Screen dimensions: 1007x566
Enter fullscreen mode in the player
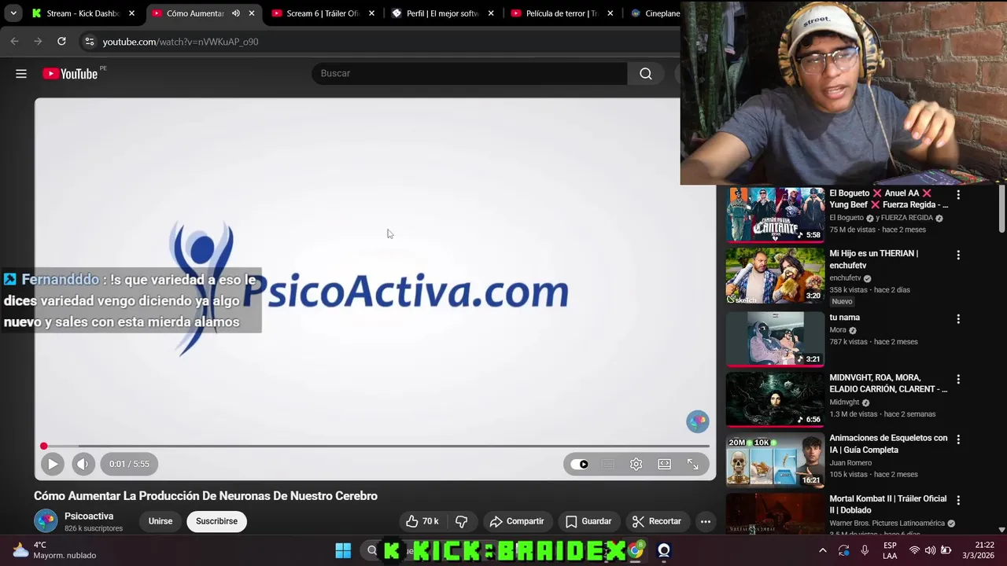click(693, 464)
